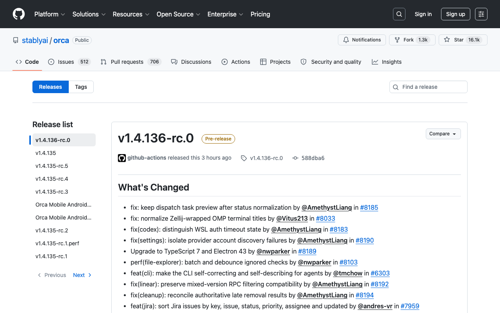Click the Actions play icon
The width and height of the screenshot is (500, 313).
(x=225, y=62)
